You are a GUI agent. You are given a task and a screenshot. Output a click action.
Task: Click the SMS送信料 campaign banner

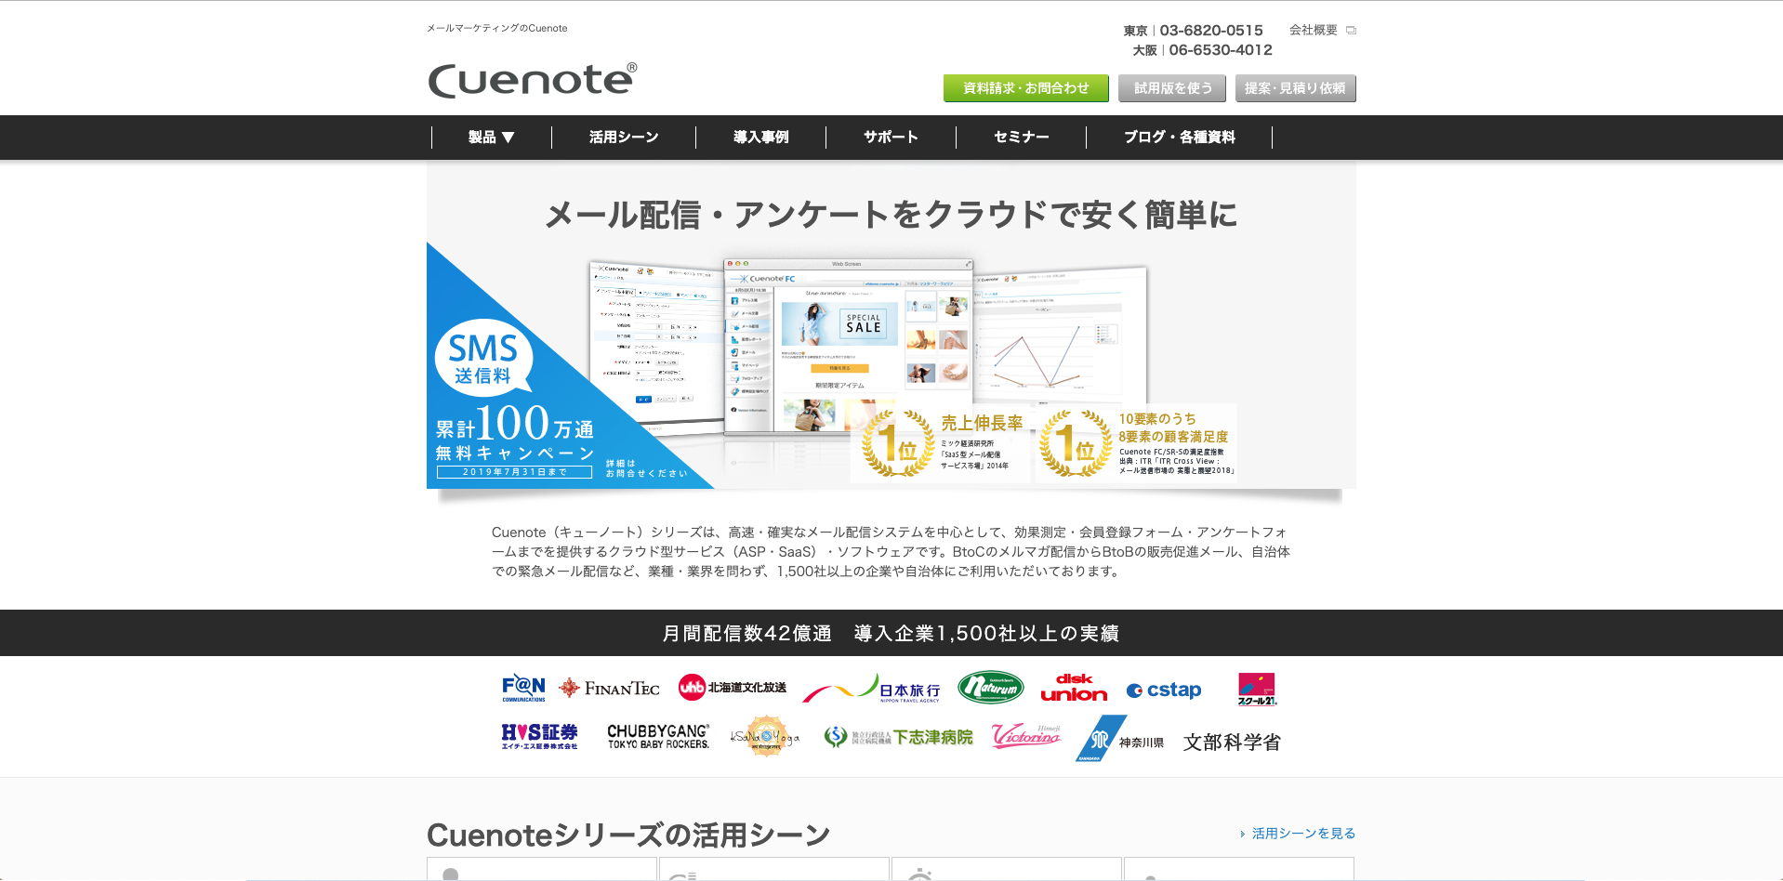point(509,400)
